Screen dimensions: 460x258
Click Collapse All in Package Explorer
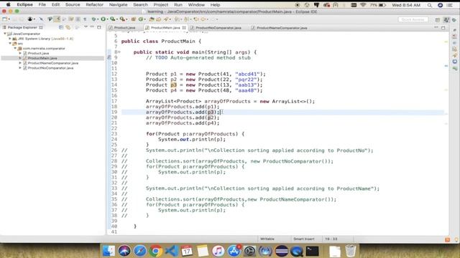61,27
